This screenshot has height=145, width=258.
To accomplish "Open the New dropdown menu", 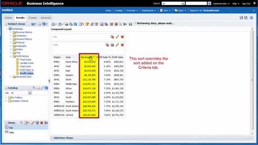I will pos(165,10).
